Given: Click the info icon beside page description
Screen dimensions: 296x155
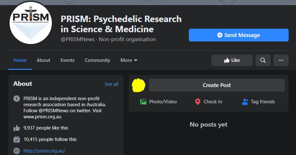Looking at the screenshot, I should (x=17, y=98).
